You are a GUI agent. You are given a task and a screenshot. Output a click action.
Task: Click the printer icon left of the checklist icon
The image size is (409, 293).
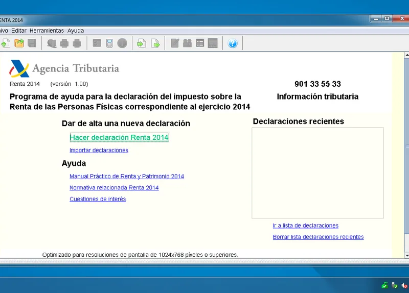pyautogui.click(x=77, y=43)
